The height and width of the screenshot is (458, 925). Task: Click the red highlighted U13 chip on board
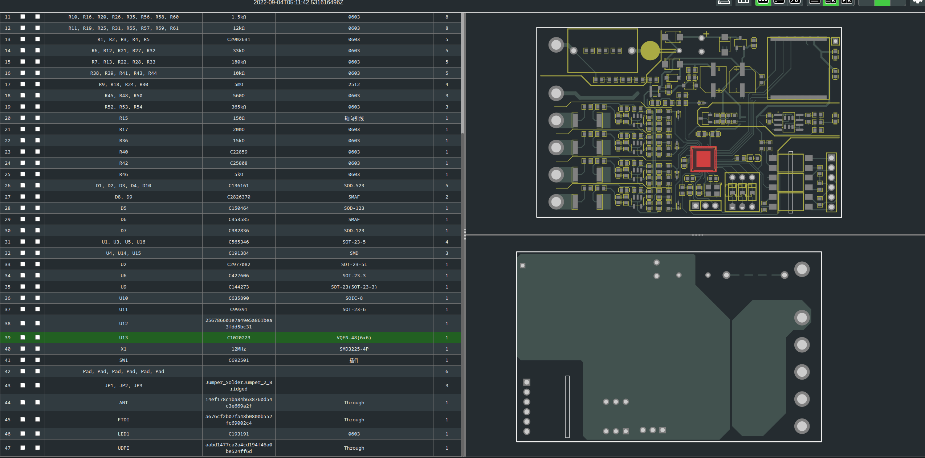point(703,159)
